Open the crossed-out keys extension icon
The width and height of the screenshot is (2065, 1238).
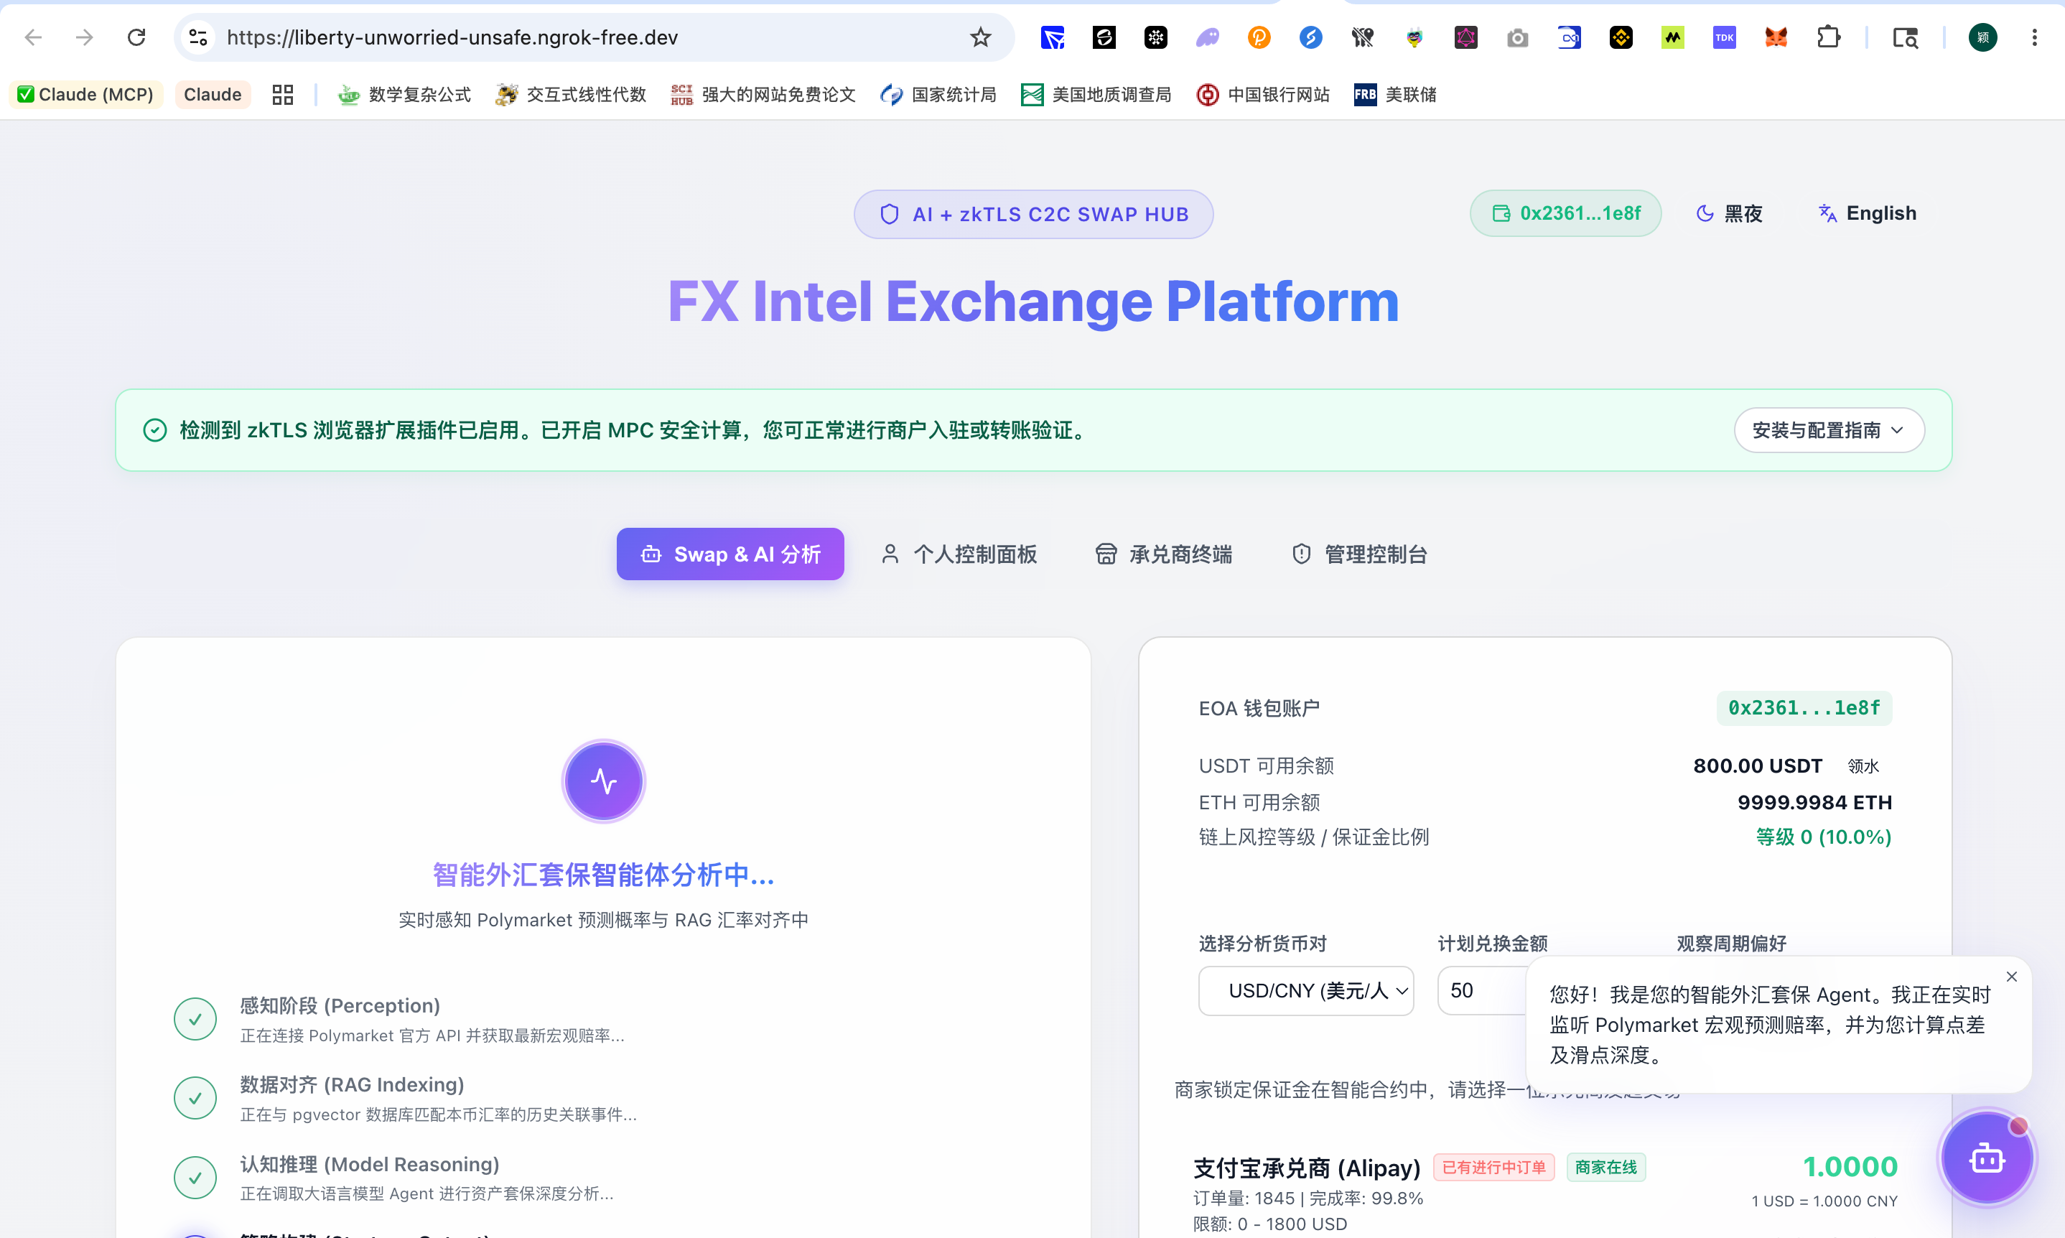pyautogui.click(x=1363, y=37)
